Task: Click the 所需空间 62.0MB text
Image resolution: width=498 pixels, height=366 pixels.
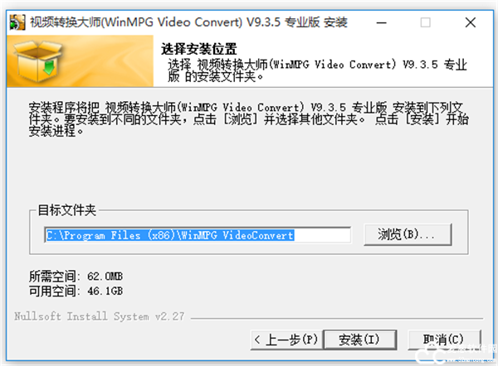Action: (x=76, y=277)
